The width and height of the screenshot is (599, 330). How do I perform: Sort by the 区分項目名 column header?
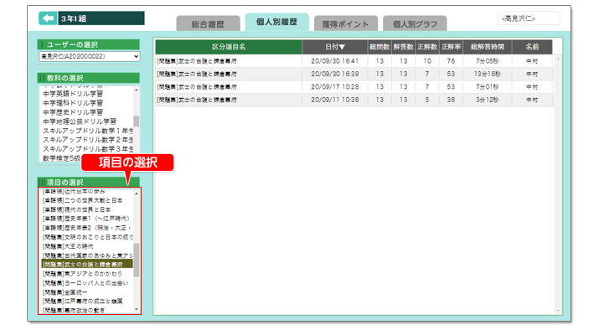[x=229, y=47]
